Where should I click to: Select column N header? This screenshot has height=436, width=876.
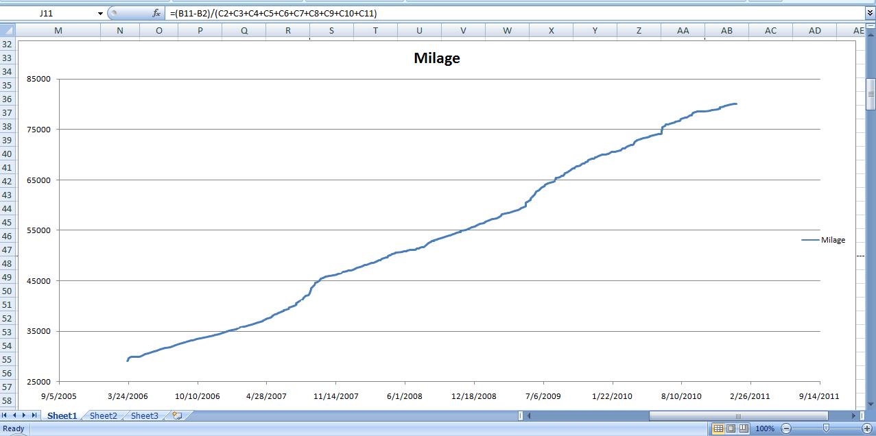(120, 30)
